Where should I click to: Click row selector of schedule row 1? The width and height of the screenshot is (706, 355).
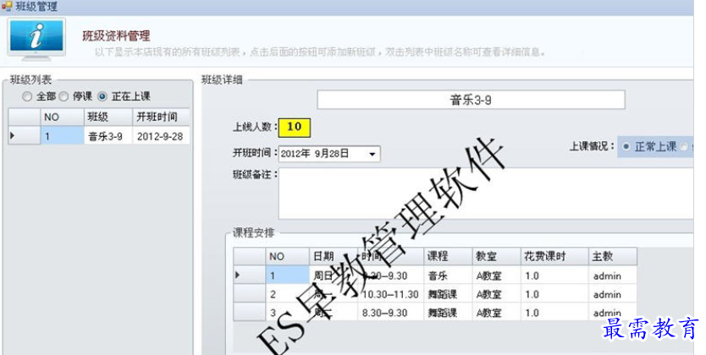click(x=250, y=275)
